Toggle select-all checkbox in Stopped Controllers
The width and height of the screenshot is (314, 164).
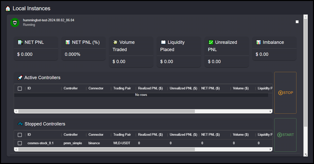tap(20, 135)
